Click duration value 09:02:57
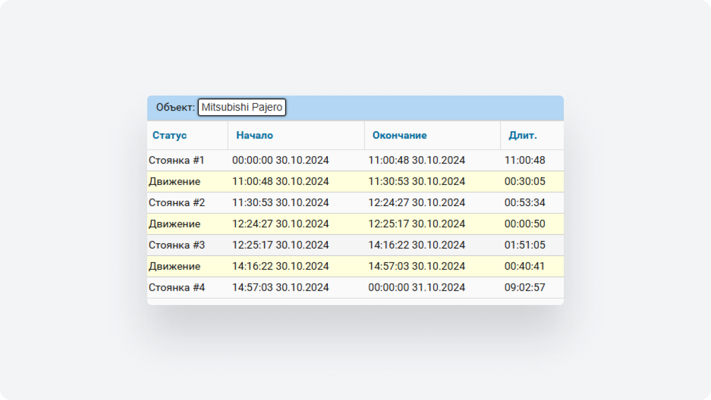 [x=525, y=288]
